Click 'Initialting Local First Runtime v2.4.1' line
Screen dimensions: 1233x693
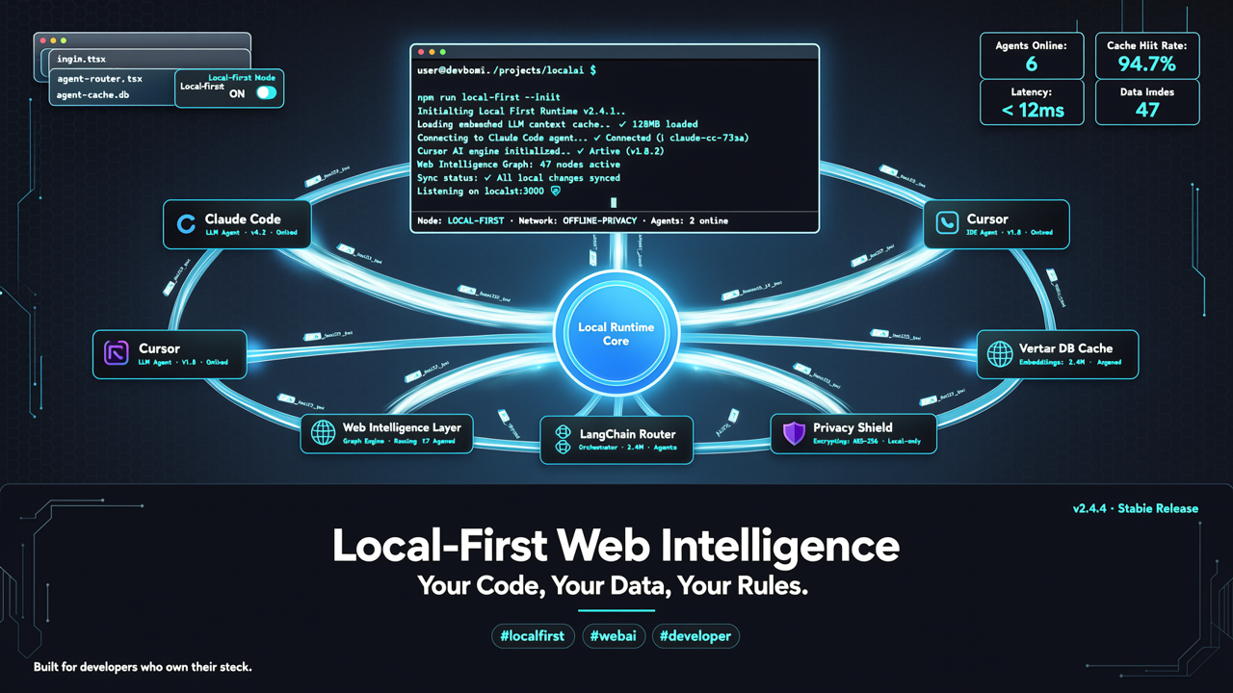pyautogui.click(x=521, y=111)
